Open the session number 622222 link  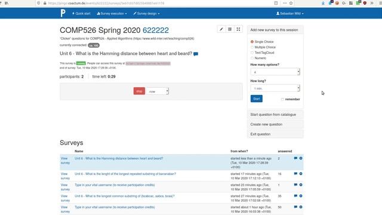tap(156, 30)
